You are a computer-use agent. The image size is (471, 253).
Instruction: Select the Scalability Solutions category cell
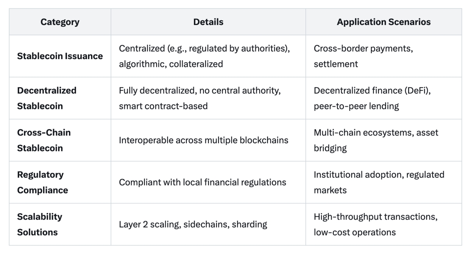[40, 224]
